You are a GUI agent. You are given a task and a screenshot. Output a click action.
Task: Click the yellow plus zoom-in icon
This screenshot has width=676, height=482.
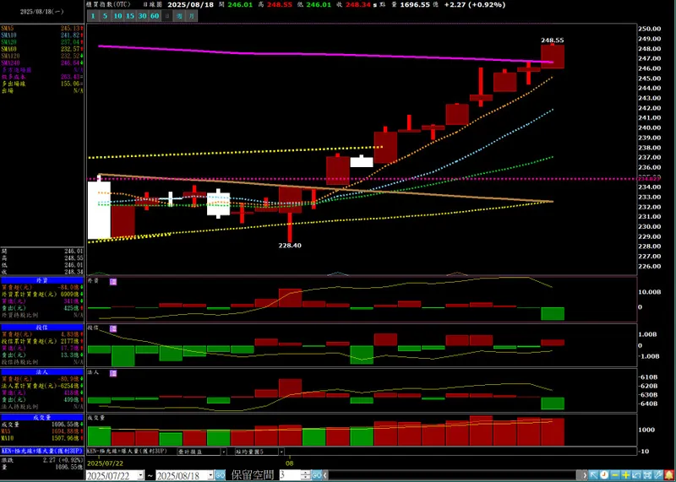(x=626, y=475)
